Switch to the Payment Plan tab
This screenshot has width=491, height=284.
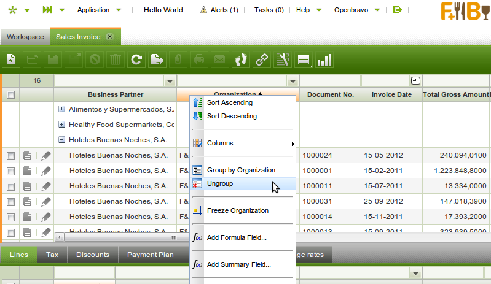click(151, 255)
